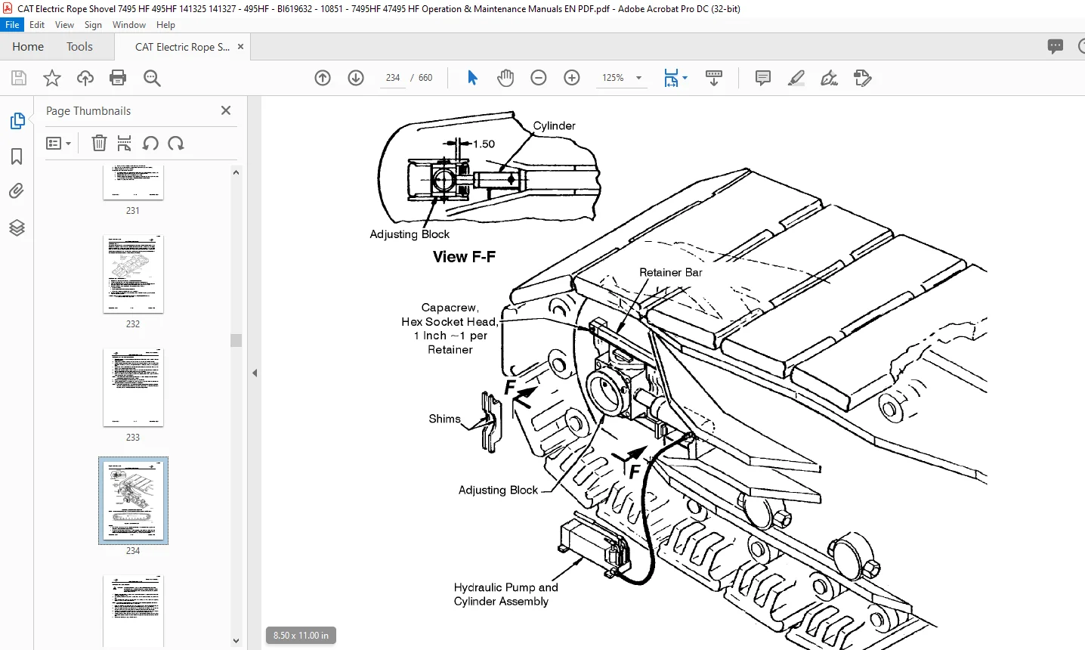Viewport: 1085px width, 650px height.
Task: Add document to starred with star icon
Action: [52, 78]
